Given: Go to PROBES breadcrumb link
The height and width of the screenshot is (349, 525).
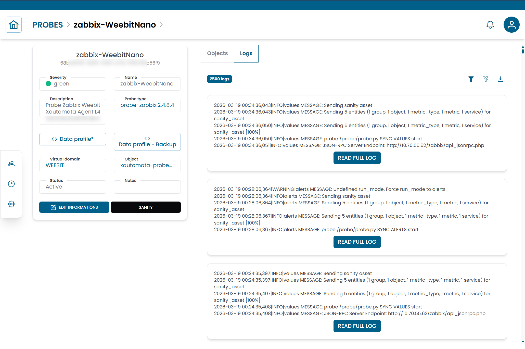Looking at the screenshot, I should (x=47, y=25).
